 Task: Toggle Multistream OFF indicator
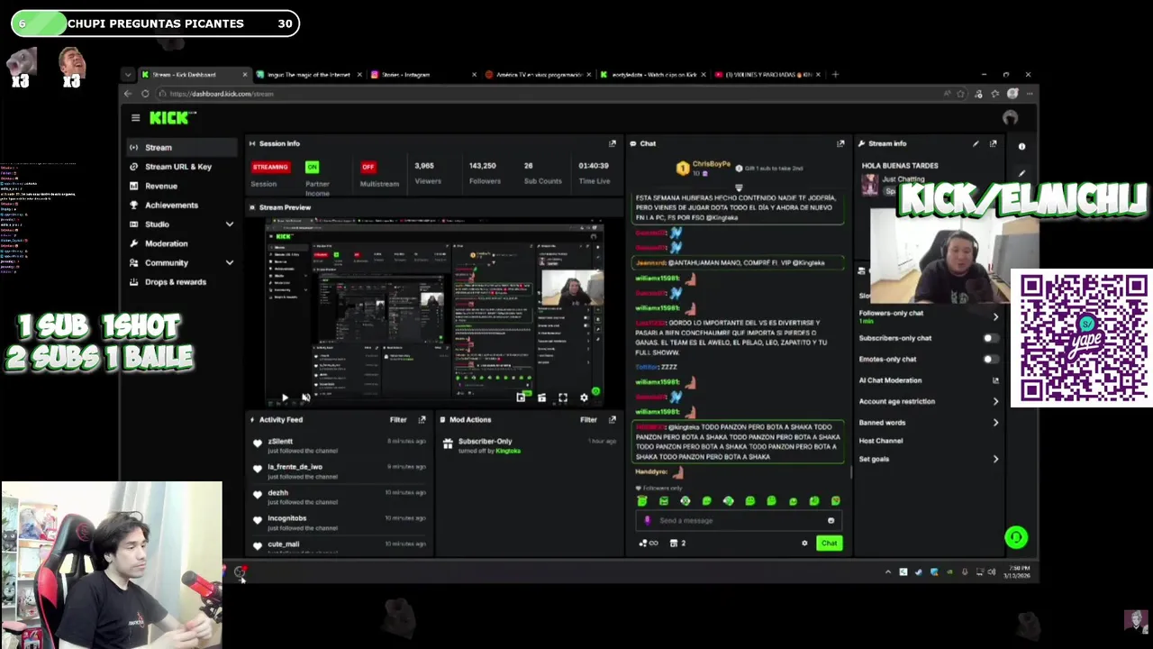tap(368, 167)
